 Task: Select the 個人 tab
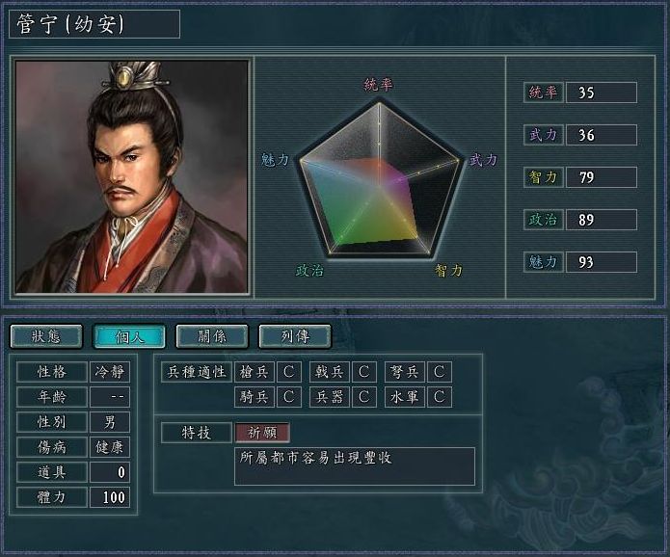pos(129,336)
